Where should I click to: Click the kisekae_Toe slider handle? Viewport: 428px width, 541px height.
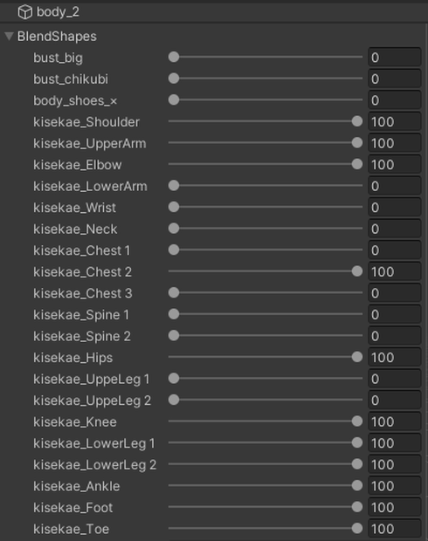(x=357, y=528)
